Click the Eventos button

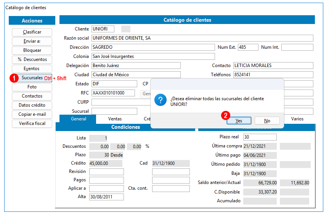(32, 69)
